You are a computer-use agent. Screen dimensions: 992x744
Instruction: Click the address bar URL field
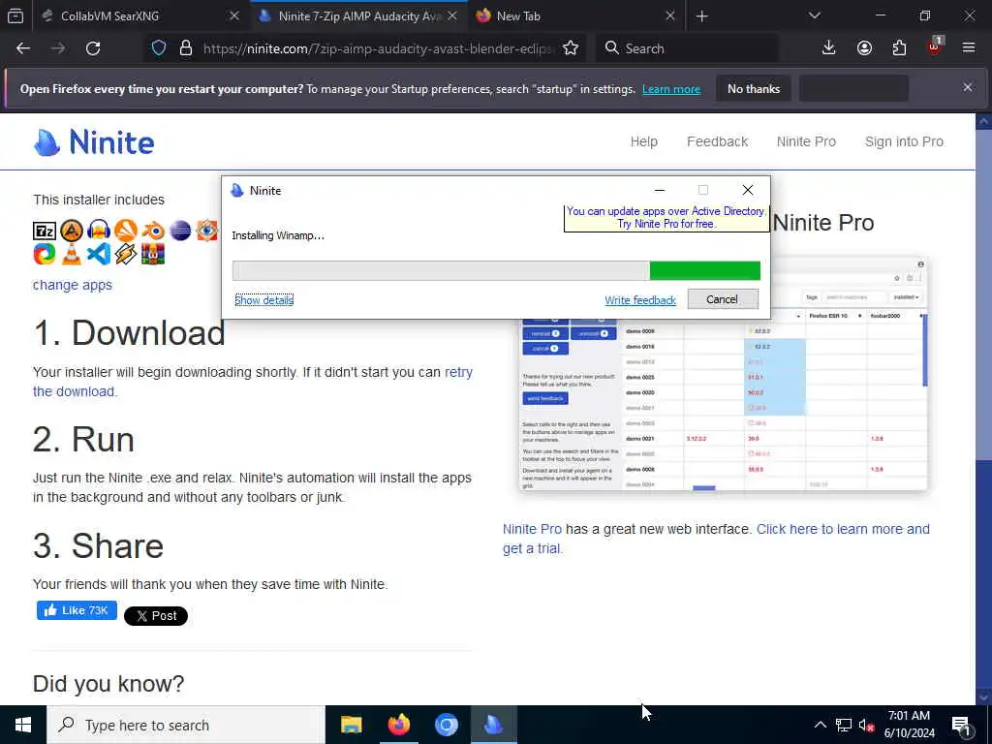[x=379, y=48]
